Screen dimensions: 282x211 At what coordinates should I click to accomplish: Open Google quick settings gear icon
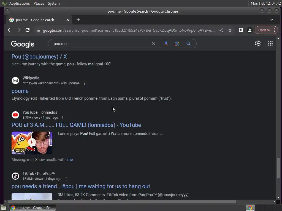point(258,43)
